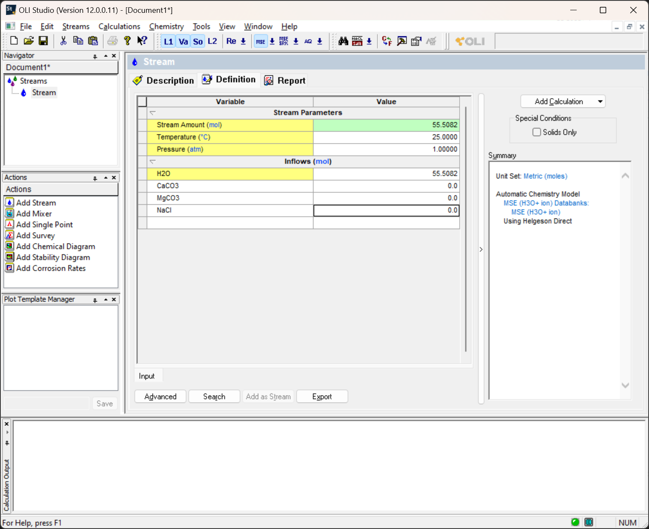
Task: Click the options checklist toolbar icon
Action: click(x=416, y=41)
